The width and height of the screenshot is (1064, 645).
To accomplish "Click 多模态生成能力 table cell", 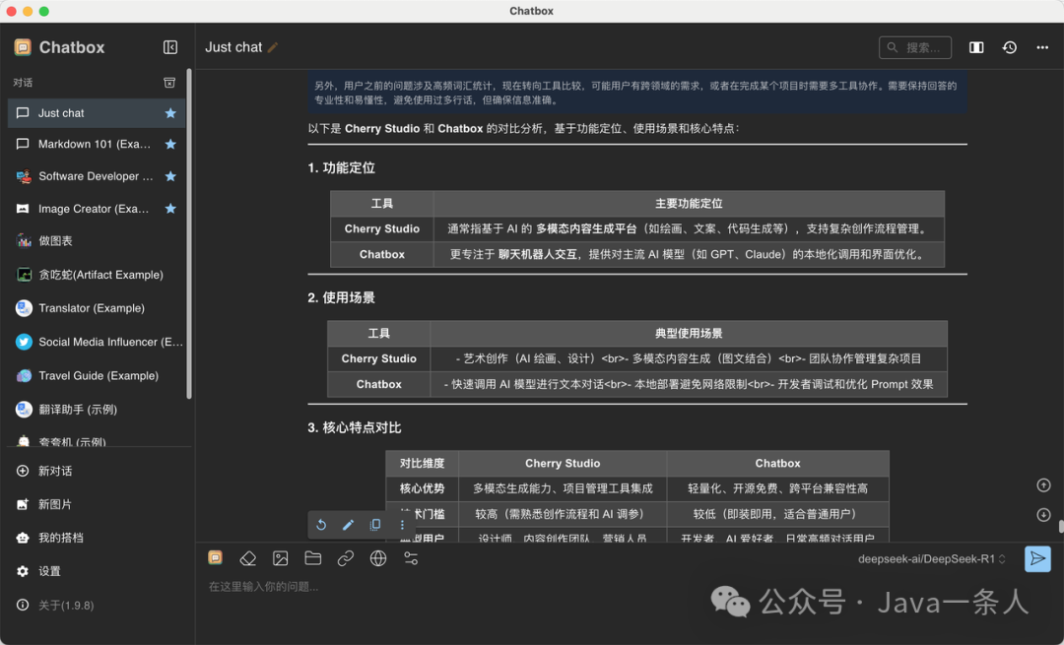I will (563, 488).
